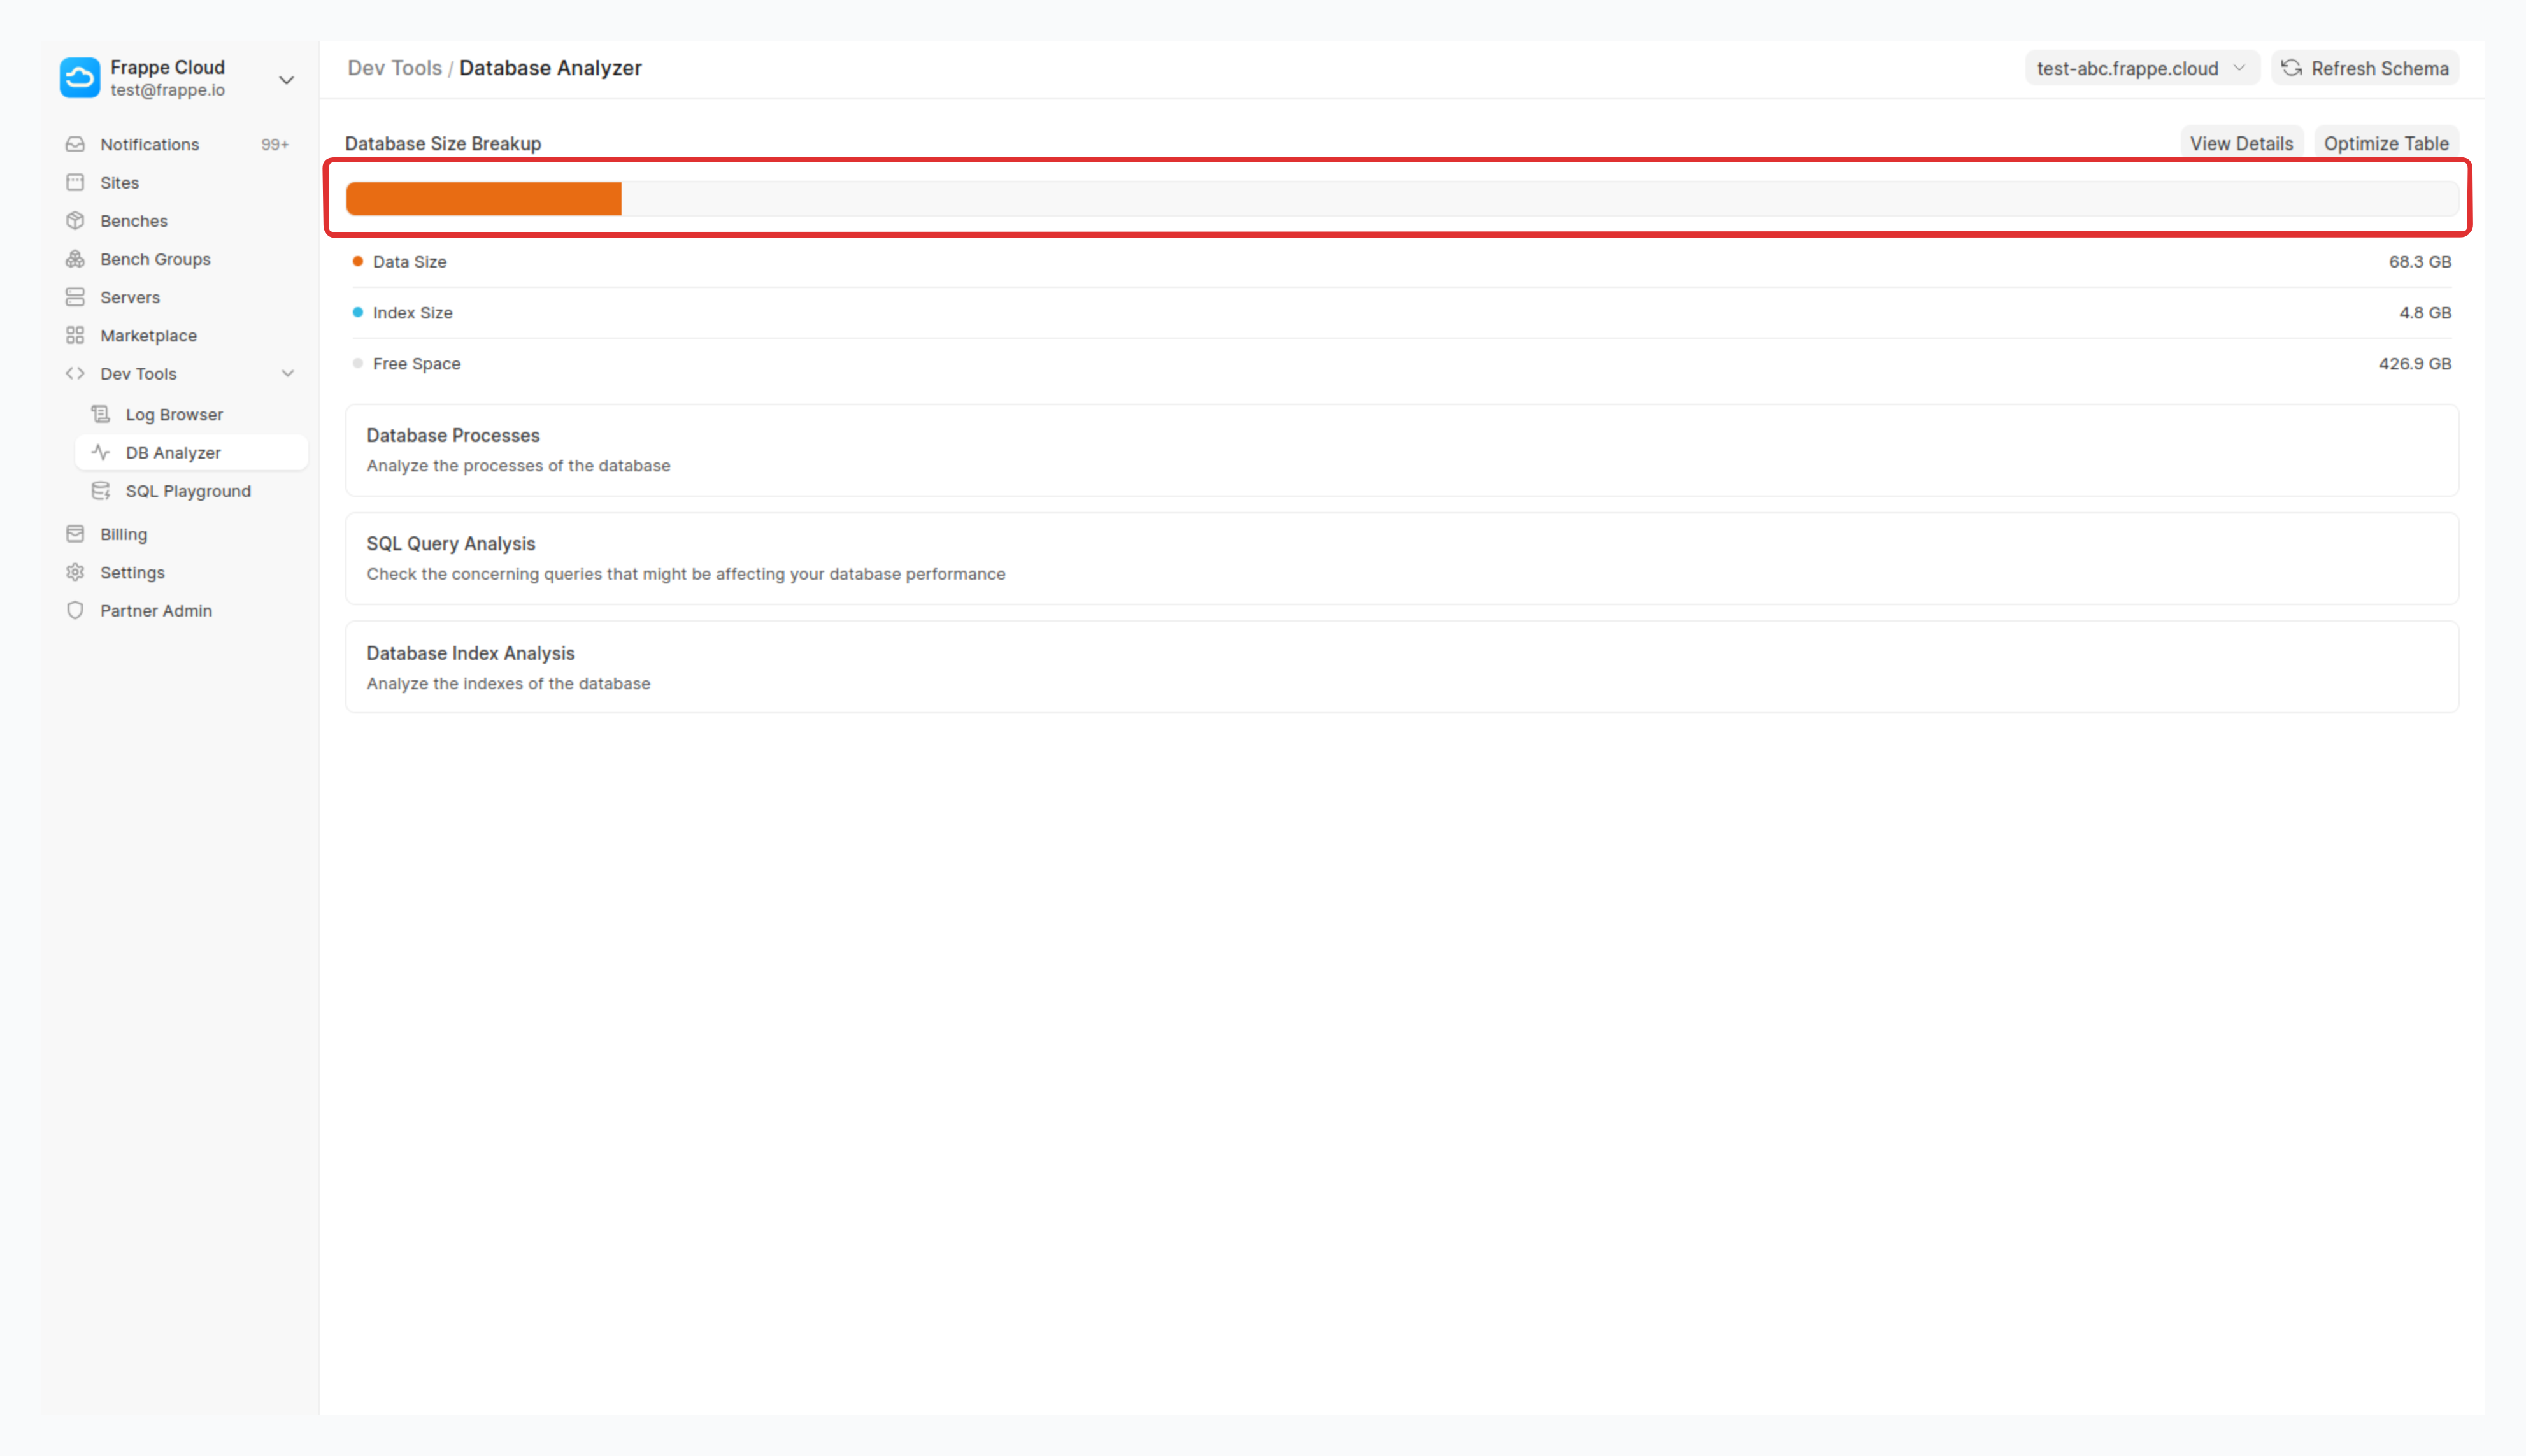Click the Database Size Breakup heading

(443, 143)
